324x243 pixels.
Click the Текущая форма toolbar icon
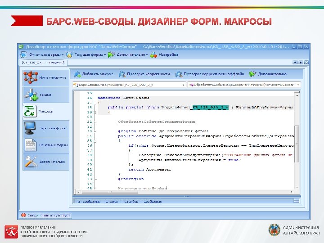click(69, 55)
